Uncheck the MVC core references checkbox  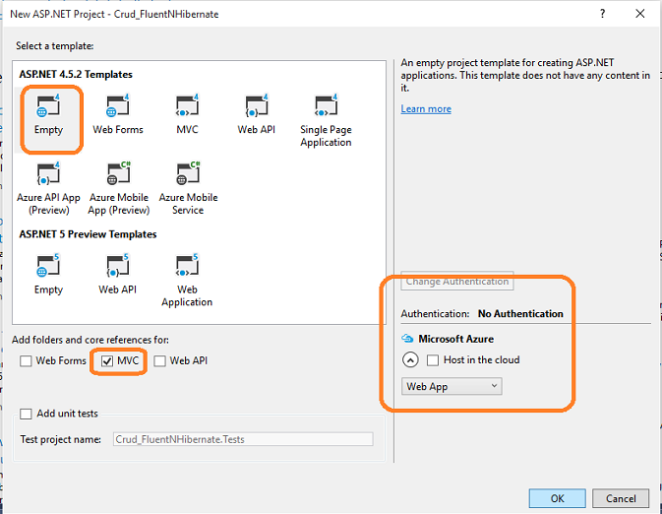(x=107, y=361)
